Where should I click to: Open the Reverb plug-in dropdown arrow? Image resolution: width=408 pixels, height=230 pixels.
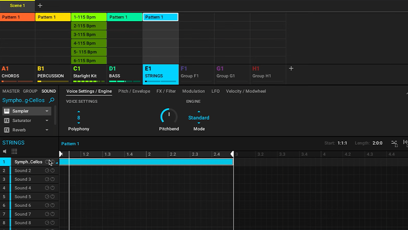click(47, 130)
